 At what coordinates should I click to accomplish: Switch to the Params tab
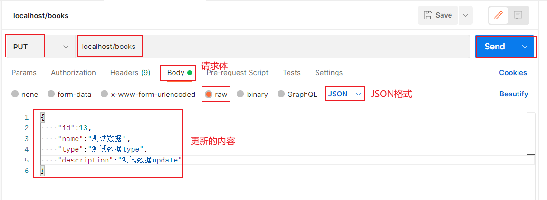point(24,73)
